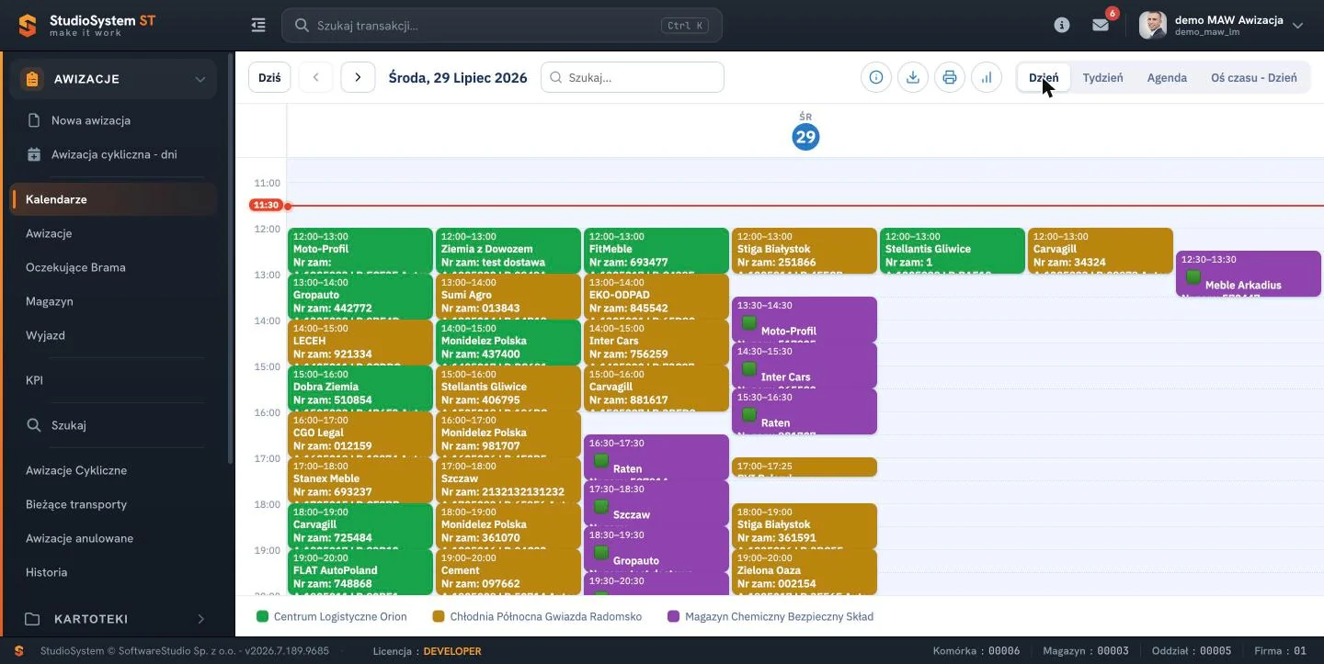Go to Oczekujące Brama
Image resolution: width=1324 pixels, height=664 pixels.
(x=75, y=267)
